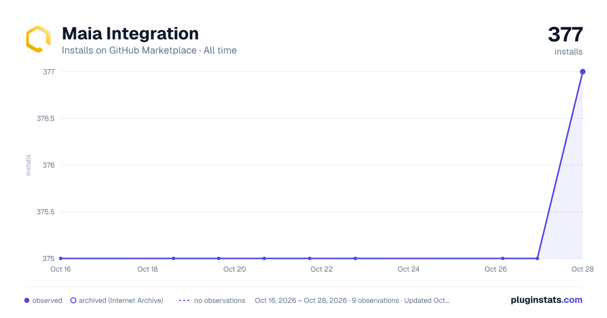Click the 'observed' legend label
607x318 pixels.
click(x=47, y=300)
